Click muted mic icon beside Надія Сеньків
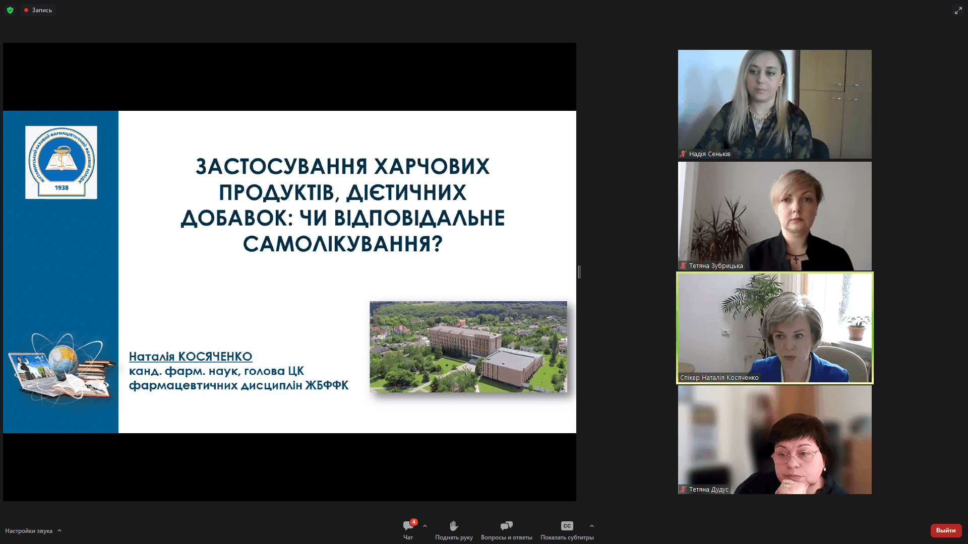Screen dimensions: 968x544 (683, 154)
